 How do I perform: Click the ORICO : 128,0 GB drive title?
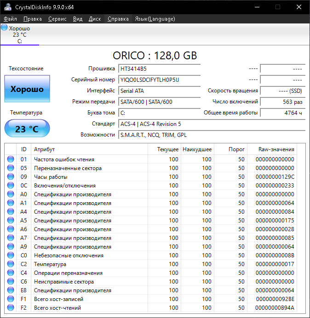coord(155,55)
